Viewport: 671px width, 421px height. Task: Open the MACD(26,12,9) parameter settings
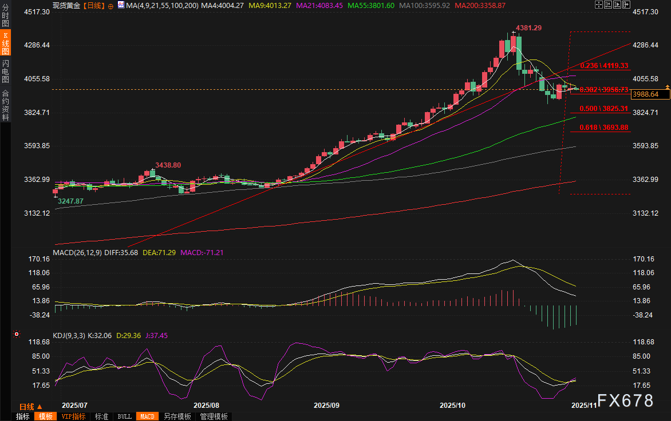(76, 252)
